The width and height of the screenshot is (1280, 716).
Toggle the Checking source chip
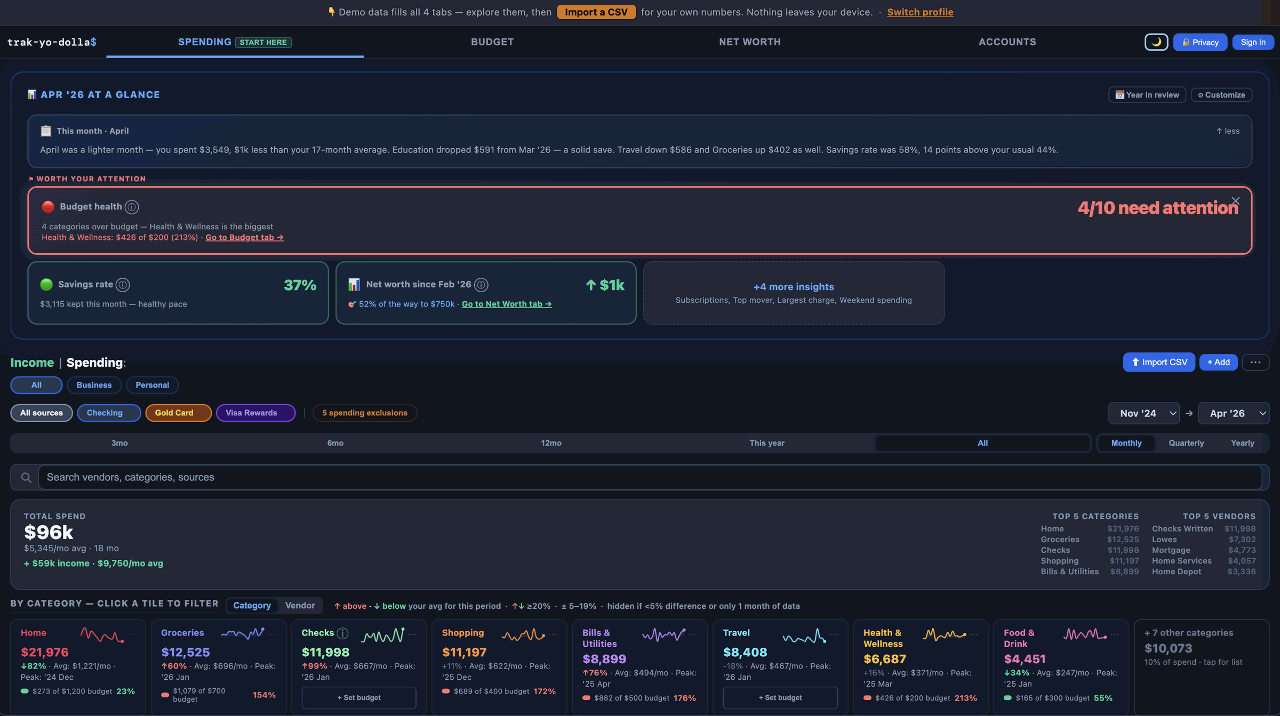coord(109,413)
